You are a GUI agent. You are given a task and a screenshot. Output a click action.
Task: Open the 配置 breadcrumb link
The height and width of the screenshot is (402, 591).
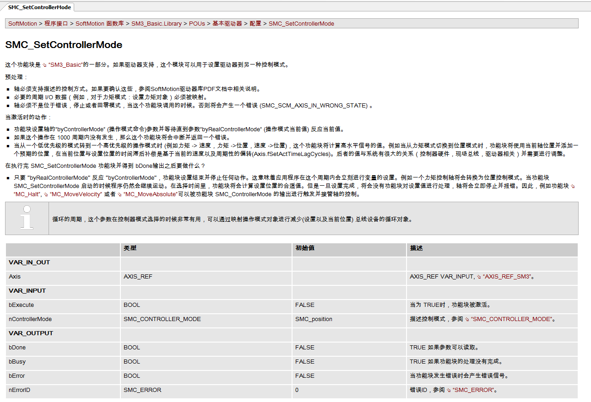(255, 23)
